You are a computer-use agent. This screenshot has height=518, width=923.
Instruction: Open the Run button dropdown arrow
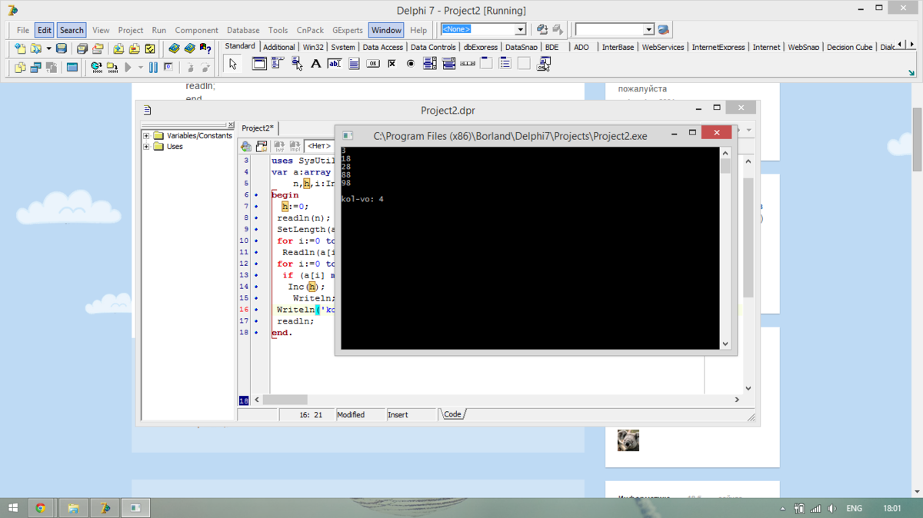[141, 68]
